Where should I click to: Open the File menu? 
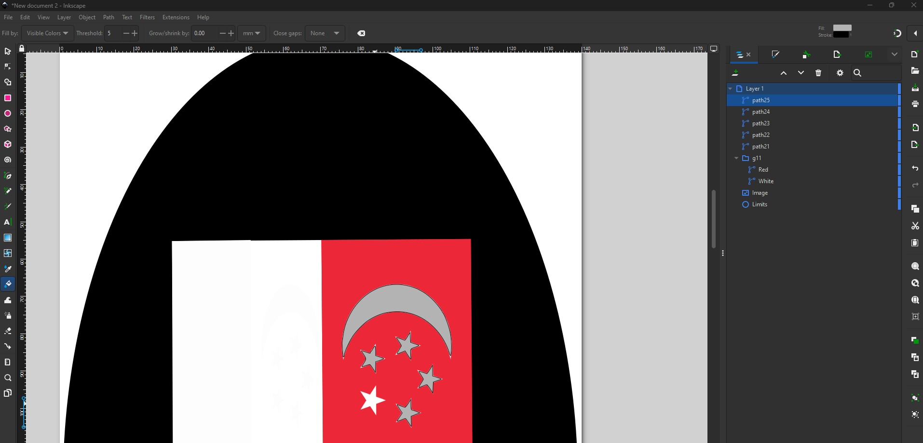[x=8, y=17]
